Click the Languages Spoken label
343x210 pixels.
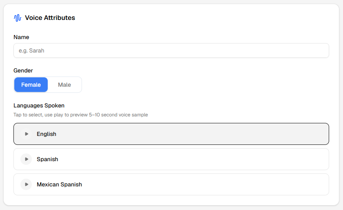coord(39,105)
